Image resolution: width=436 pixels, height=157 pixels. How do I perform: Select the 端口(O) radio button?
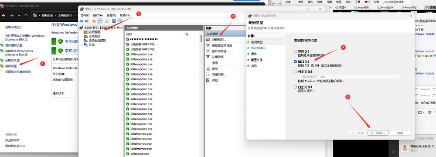coord(295,61)
